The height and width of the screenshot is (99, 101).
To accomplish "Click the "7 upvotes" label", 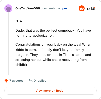I will [x=16, y=81].
